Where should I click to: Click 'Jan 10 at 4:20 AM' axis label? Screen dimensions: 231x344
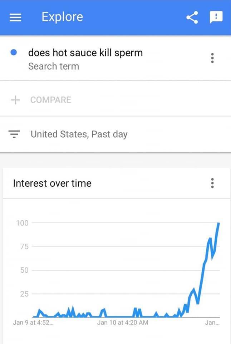[123, 322]
